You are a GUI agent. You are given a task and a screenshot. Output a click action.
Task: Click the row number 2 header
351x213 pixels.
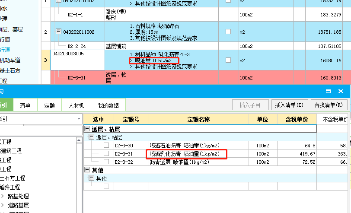tap(46, 32)
